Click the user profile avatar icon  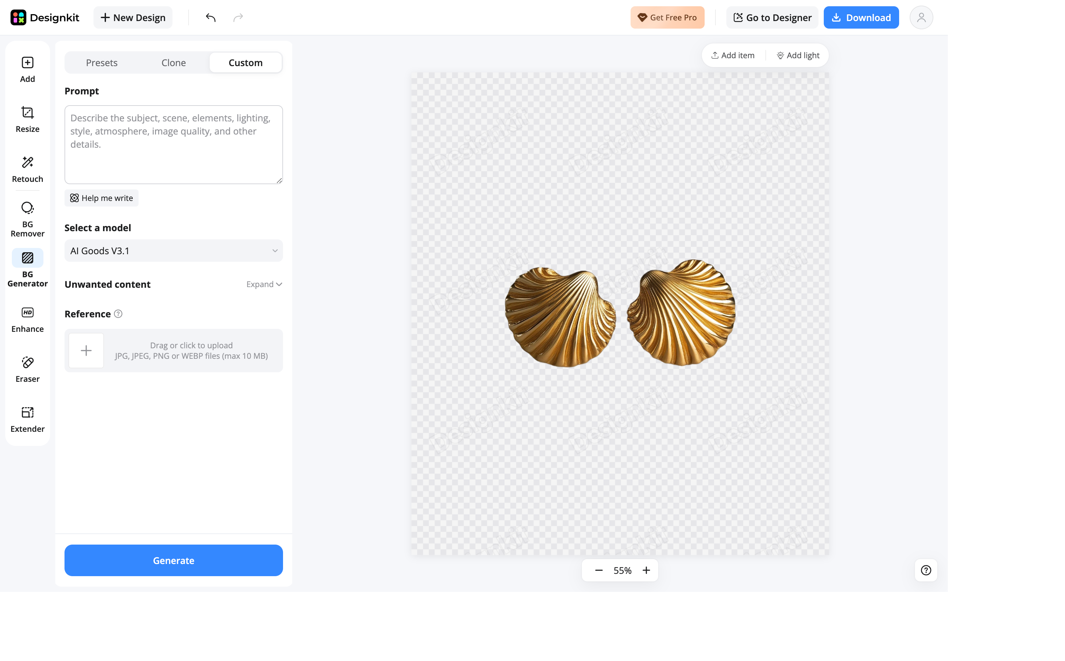click(921, 17)
